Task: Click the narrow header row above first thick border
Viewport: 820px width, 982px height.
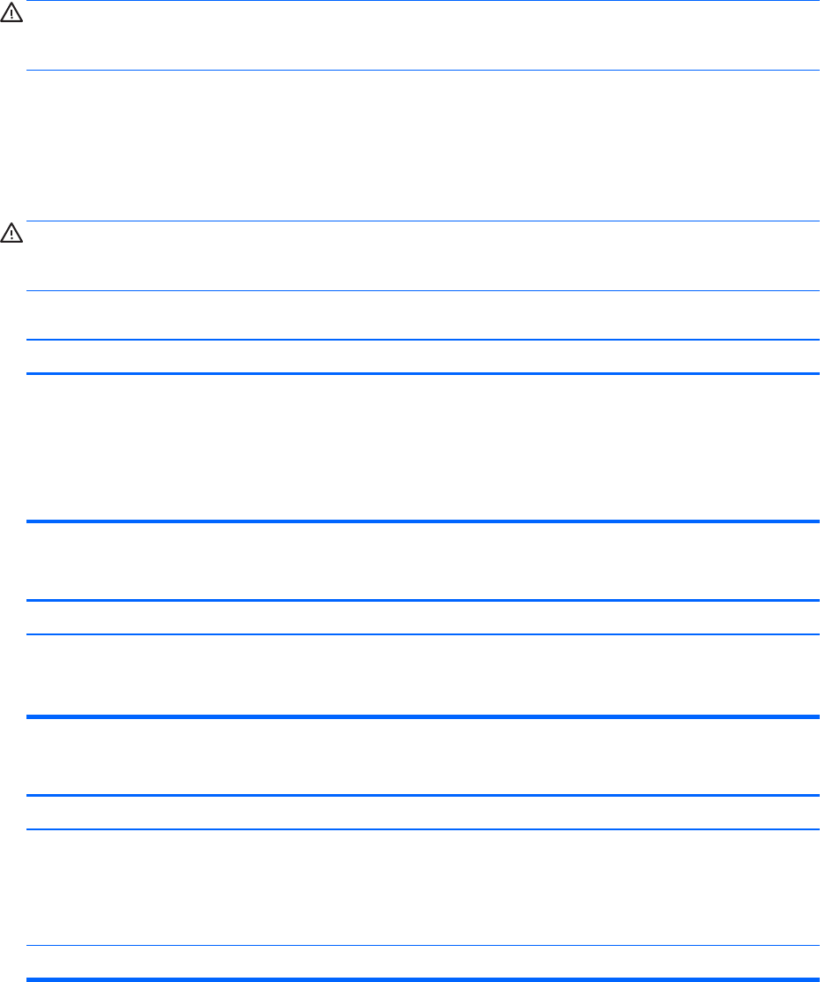Action: (422, 356)
